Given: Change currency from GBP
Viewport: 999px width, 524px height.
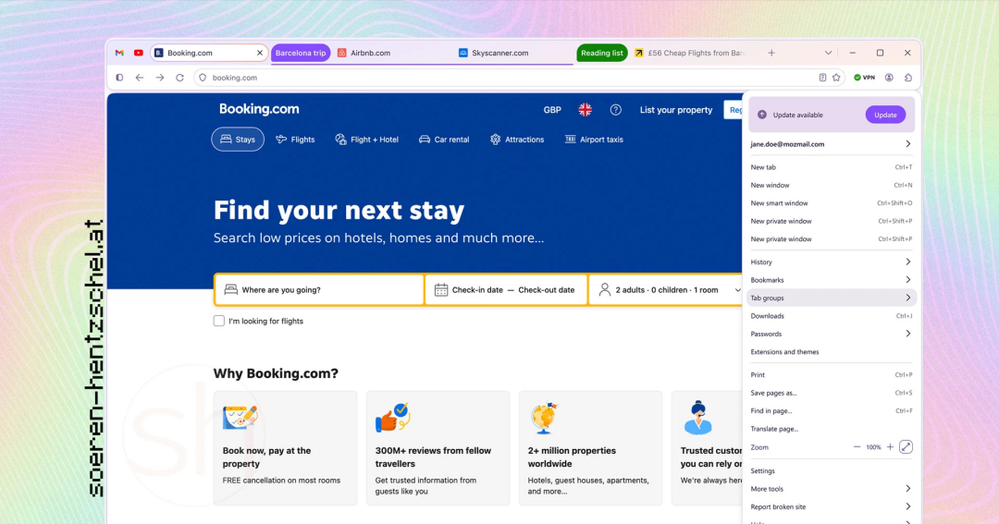Looking at the screenshot, I should click(552, 110).
